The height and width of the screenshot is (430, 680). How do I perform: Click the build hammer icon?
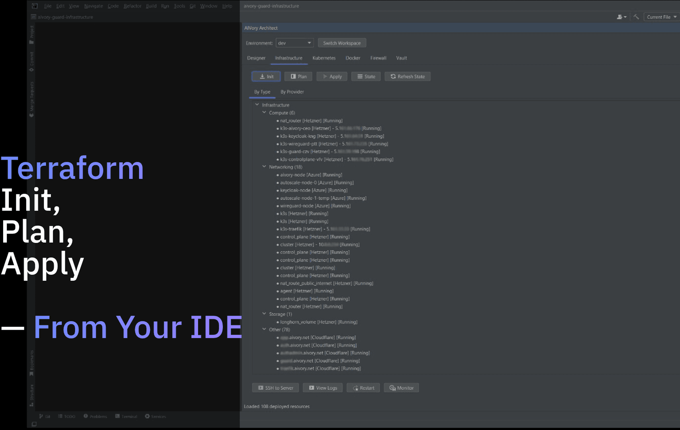pos(636,17)
